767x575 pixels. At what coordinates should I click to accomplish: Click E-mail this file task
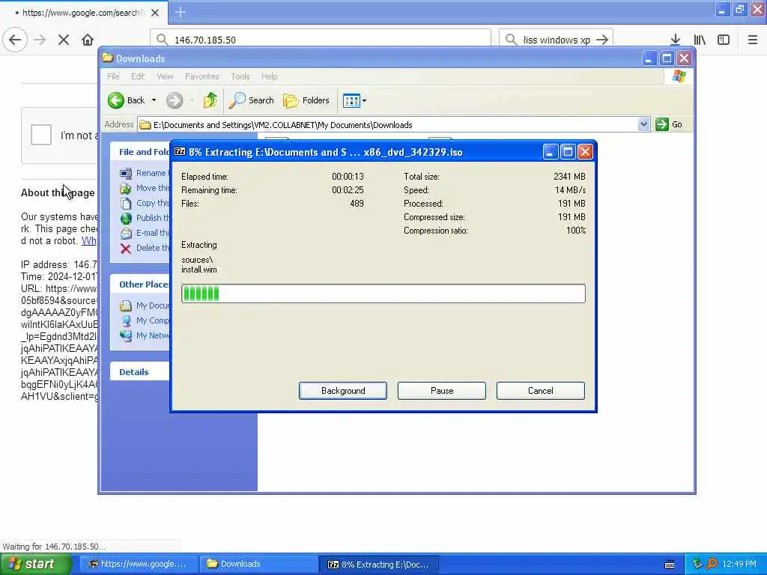pyautogui.click(x=146, y=233)
